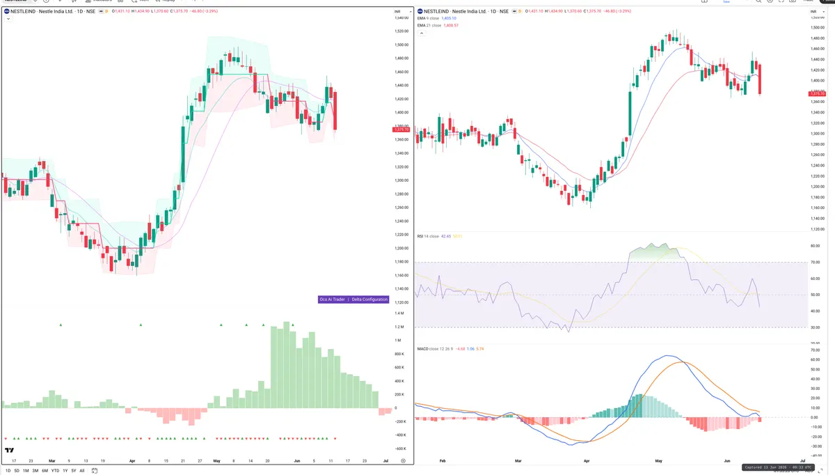Click the 70.00 level on MACD scale
This screenshot has height=475, width=835.
(x=814, y=350)
